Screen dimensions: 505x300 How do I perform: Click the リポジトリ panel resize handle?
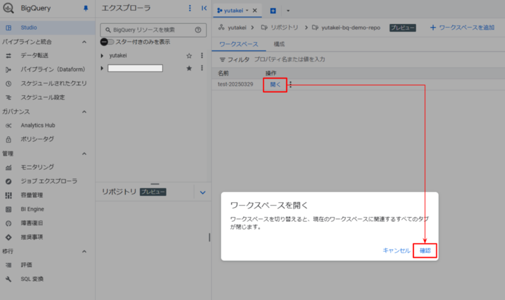pos(155,184)
